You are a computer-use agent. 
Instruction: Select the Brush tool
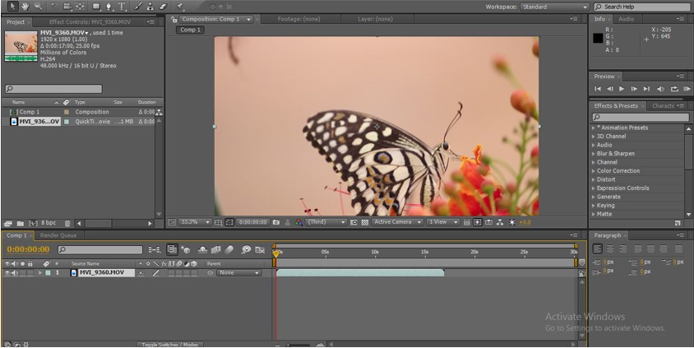tap(136, 7)
